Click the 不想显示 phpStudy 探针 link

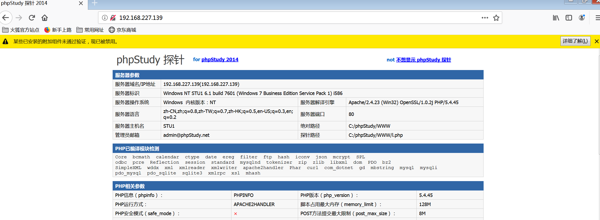423,60
